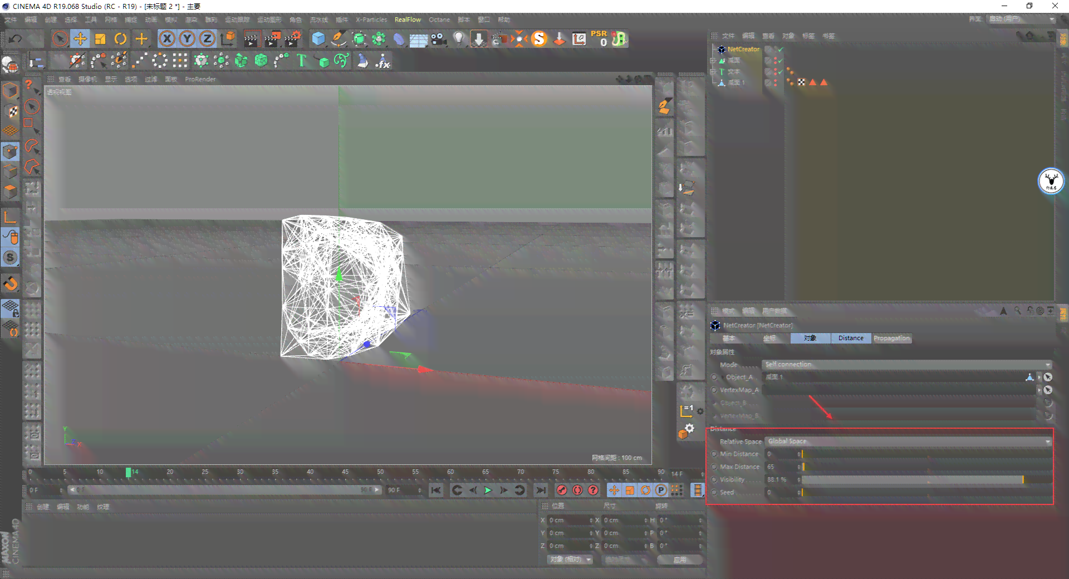Click the PSR 0 reset icon

click(x=599, y=38)
